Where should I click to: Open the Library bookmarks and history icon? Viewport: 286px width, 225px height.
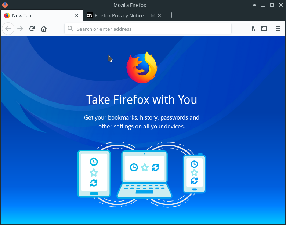pyautogui.click(x=252, y=29)
